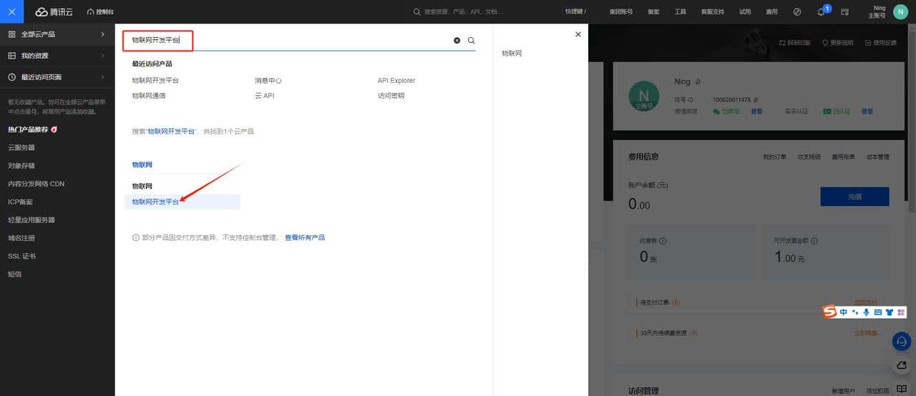This screenshot has width=916, height=396.
Task: Open API Explorer from recent products
Action: (x=396, y=81)
